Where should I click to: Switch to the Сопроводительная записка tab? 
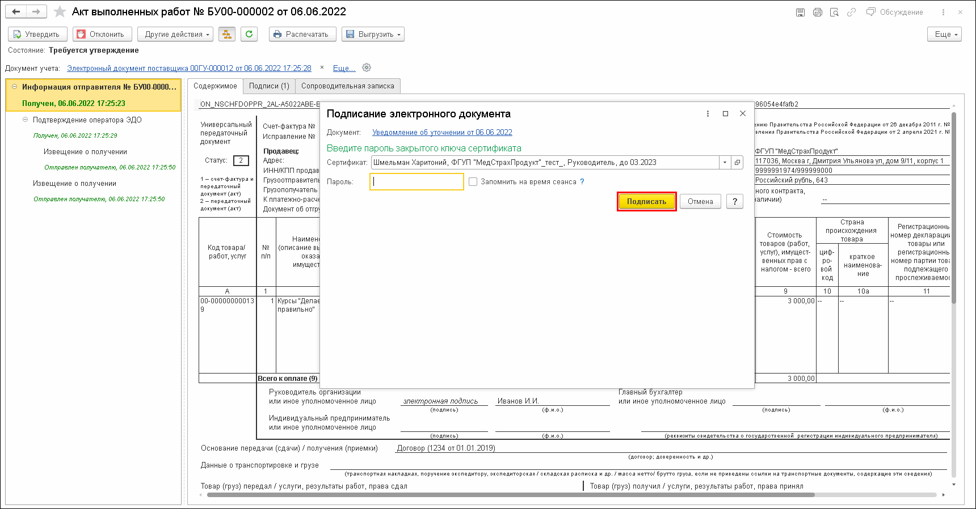348,86
